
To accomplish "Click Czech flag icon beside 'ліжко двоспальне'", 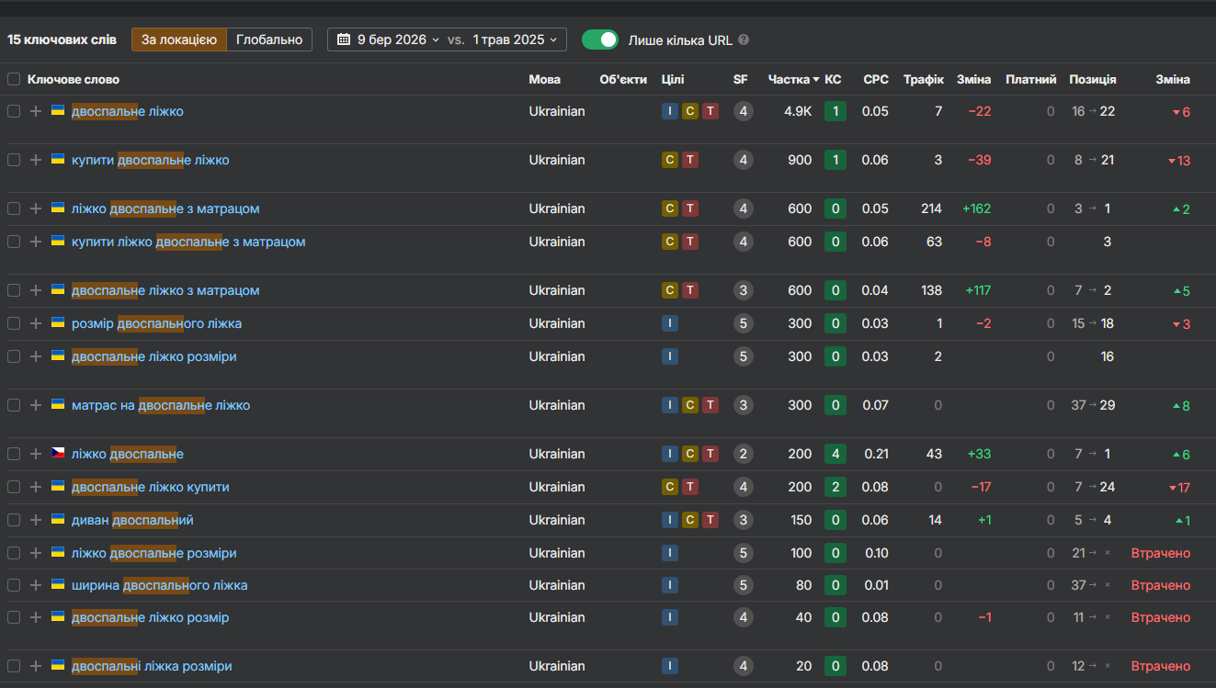I will click(58, 454).
